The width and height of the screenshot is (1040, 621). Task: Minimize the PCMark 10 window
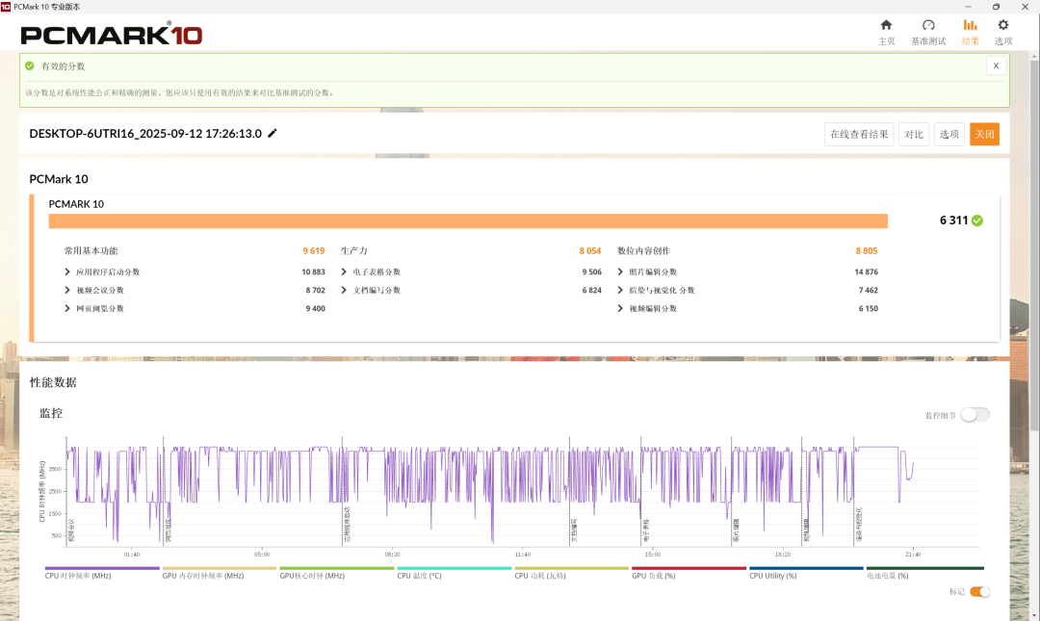point(968,7)
